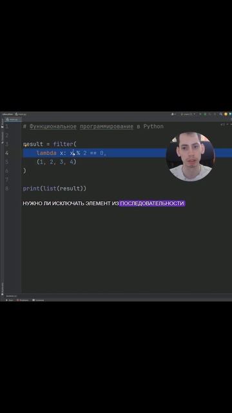Open the Terminal tool window tab
The image size is (232, 413).
click(39, 300)
